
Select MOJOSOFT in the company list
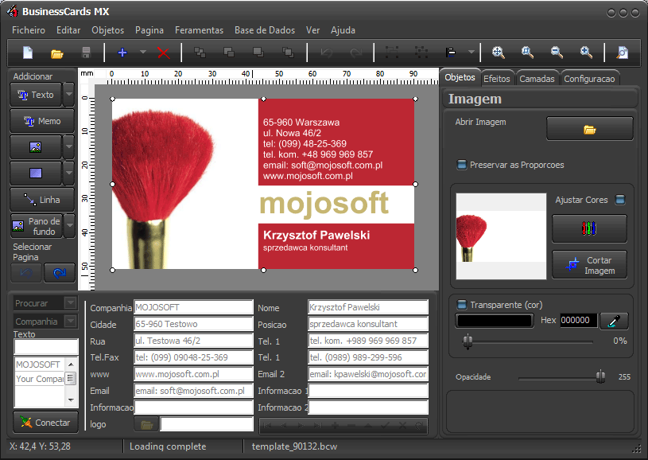[x=40, y=364]
